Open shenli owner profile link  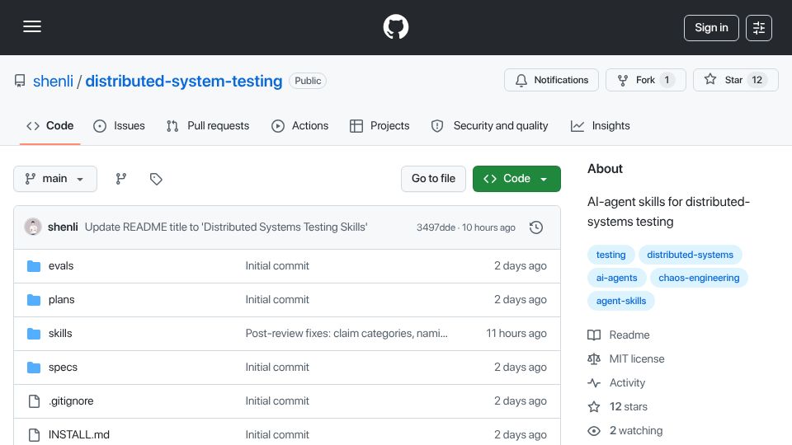click(53, 81)
